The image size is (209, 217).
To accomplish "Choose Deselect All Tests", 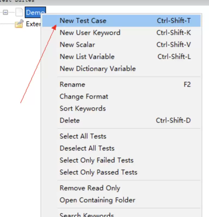I will click(121, 148).
